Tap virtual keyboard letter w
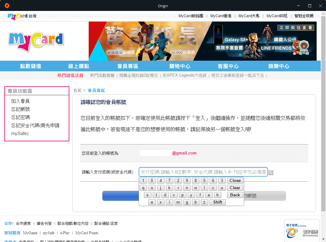326x242 pixels. tap(195, 188)
